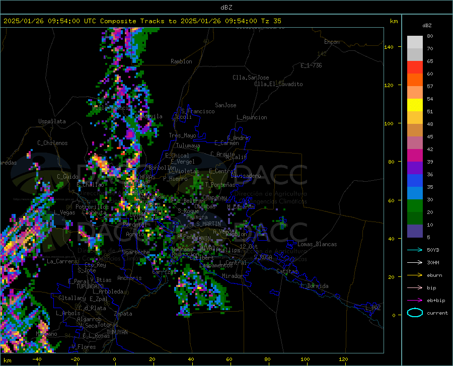Viewport: 453px width, 366px height.
Task: Click the 'Mirador' map label
Action: pos(233,276)
